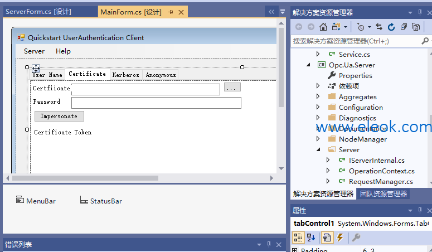
Task: Click the Alphabetical sort icon in Properties
Action: (x=311, y=238)
